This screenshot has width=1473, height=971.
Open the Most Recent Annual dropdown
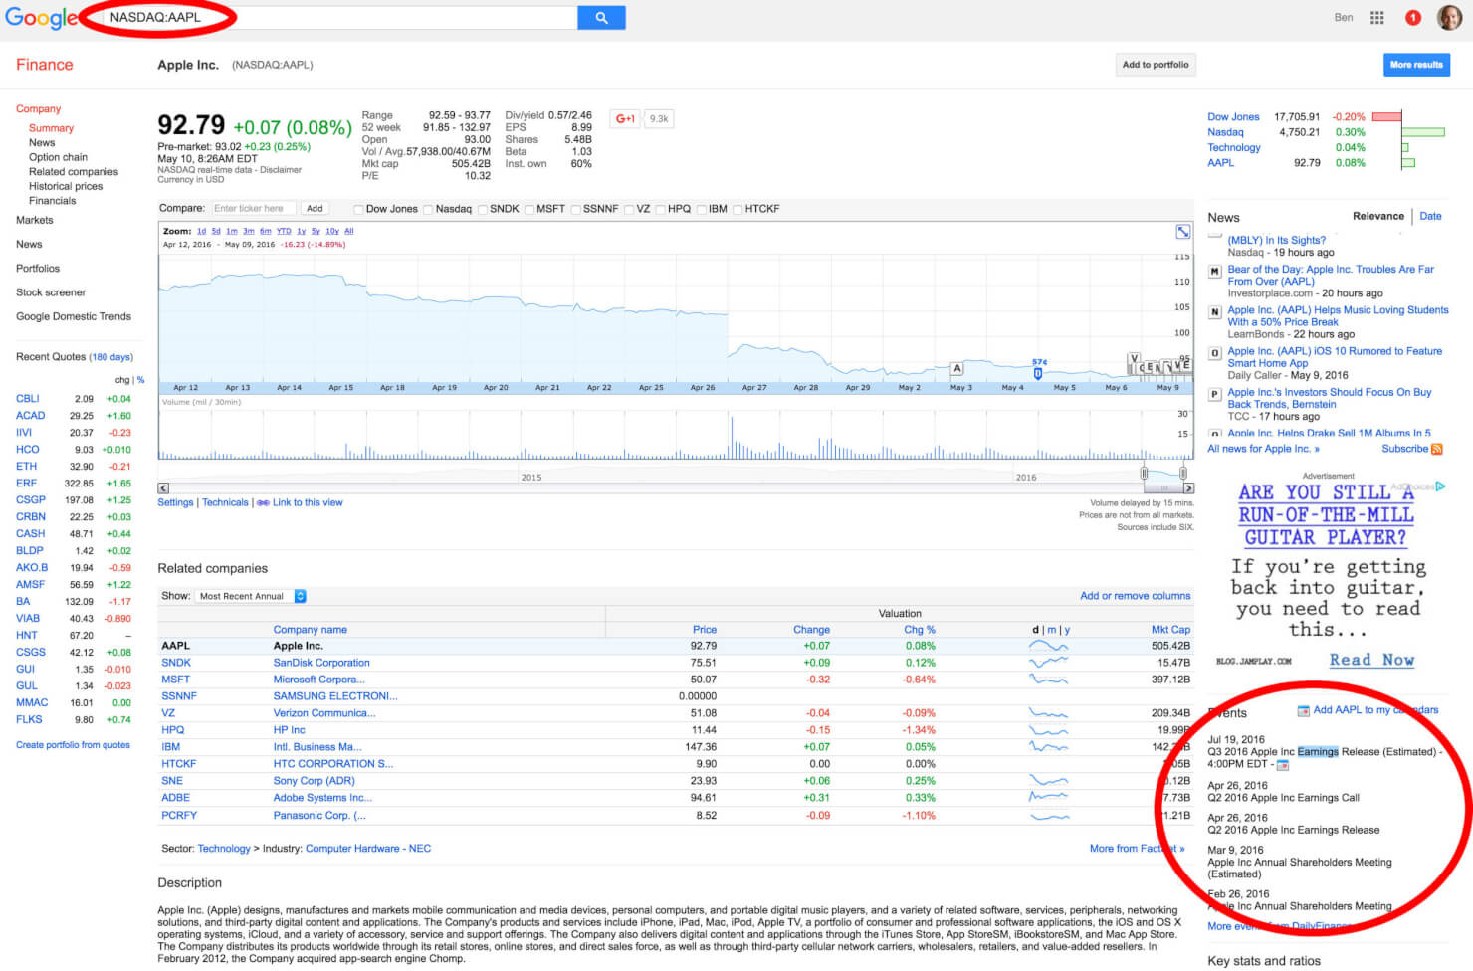(x=251, y=596)
